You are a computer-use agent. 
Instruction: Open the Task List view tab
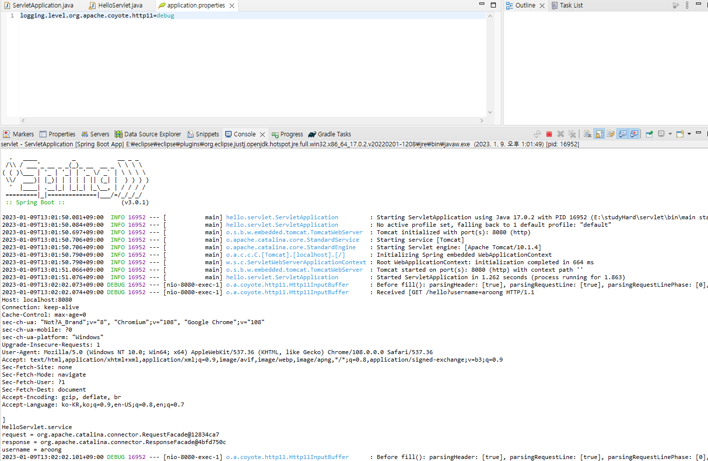tap(567, 5)
